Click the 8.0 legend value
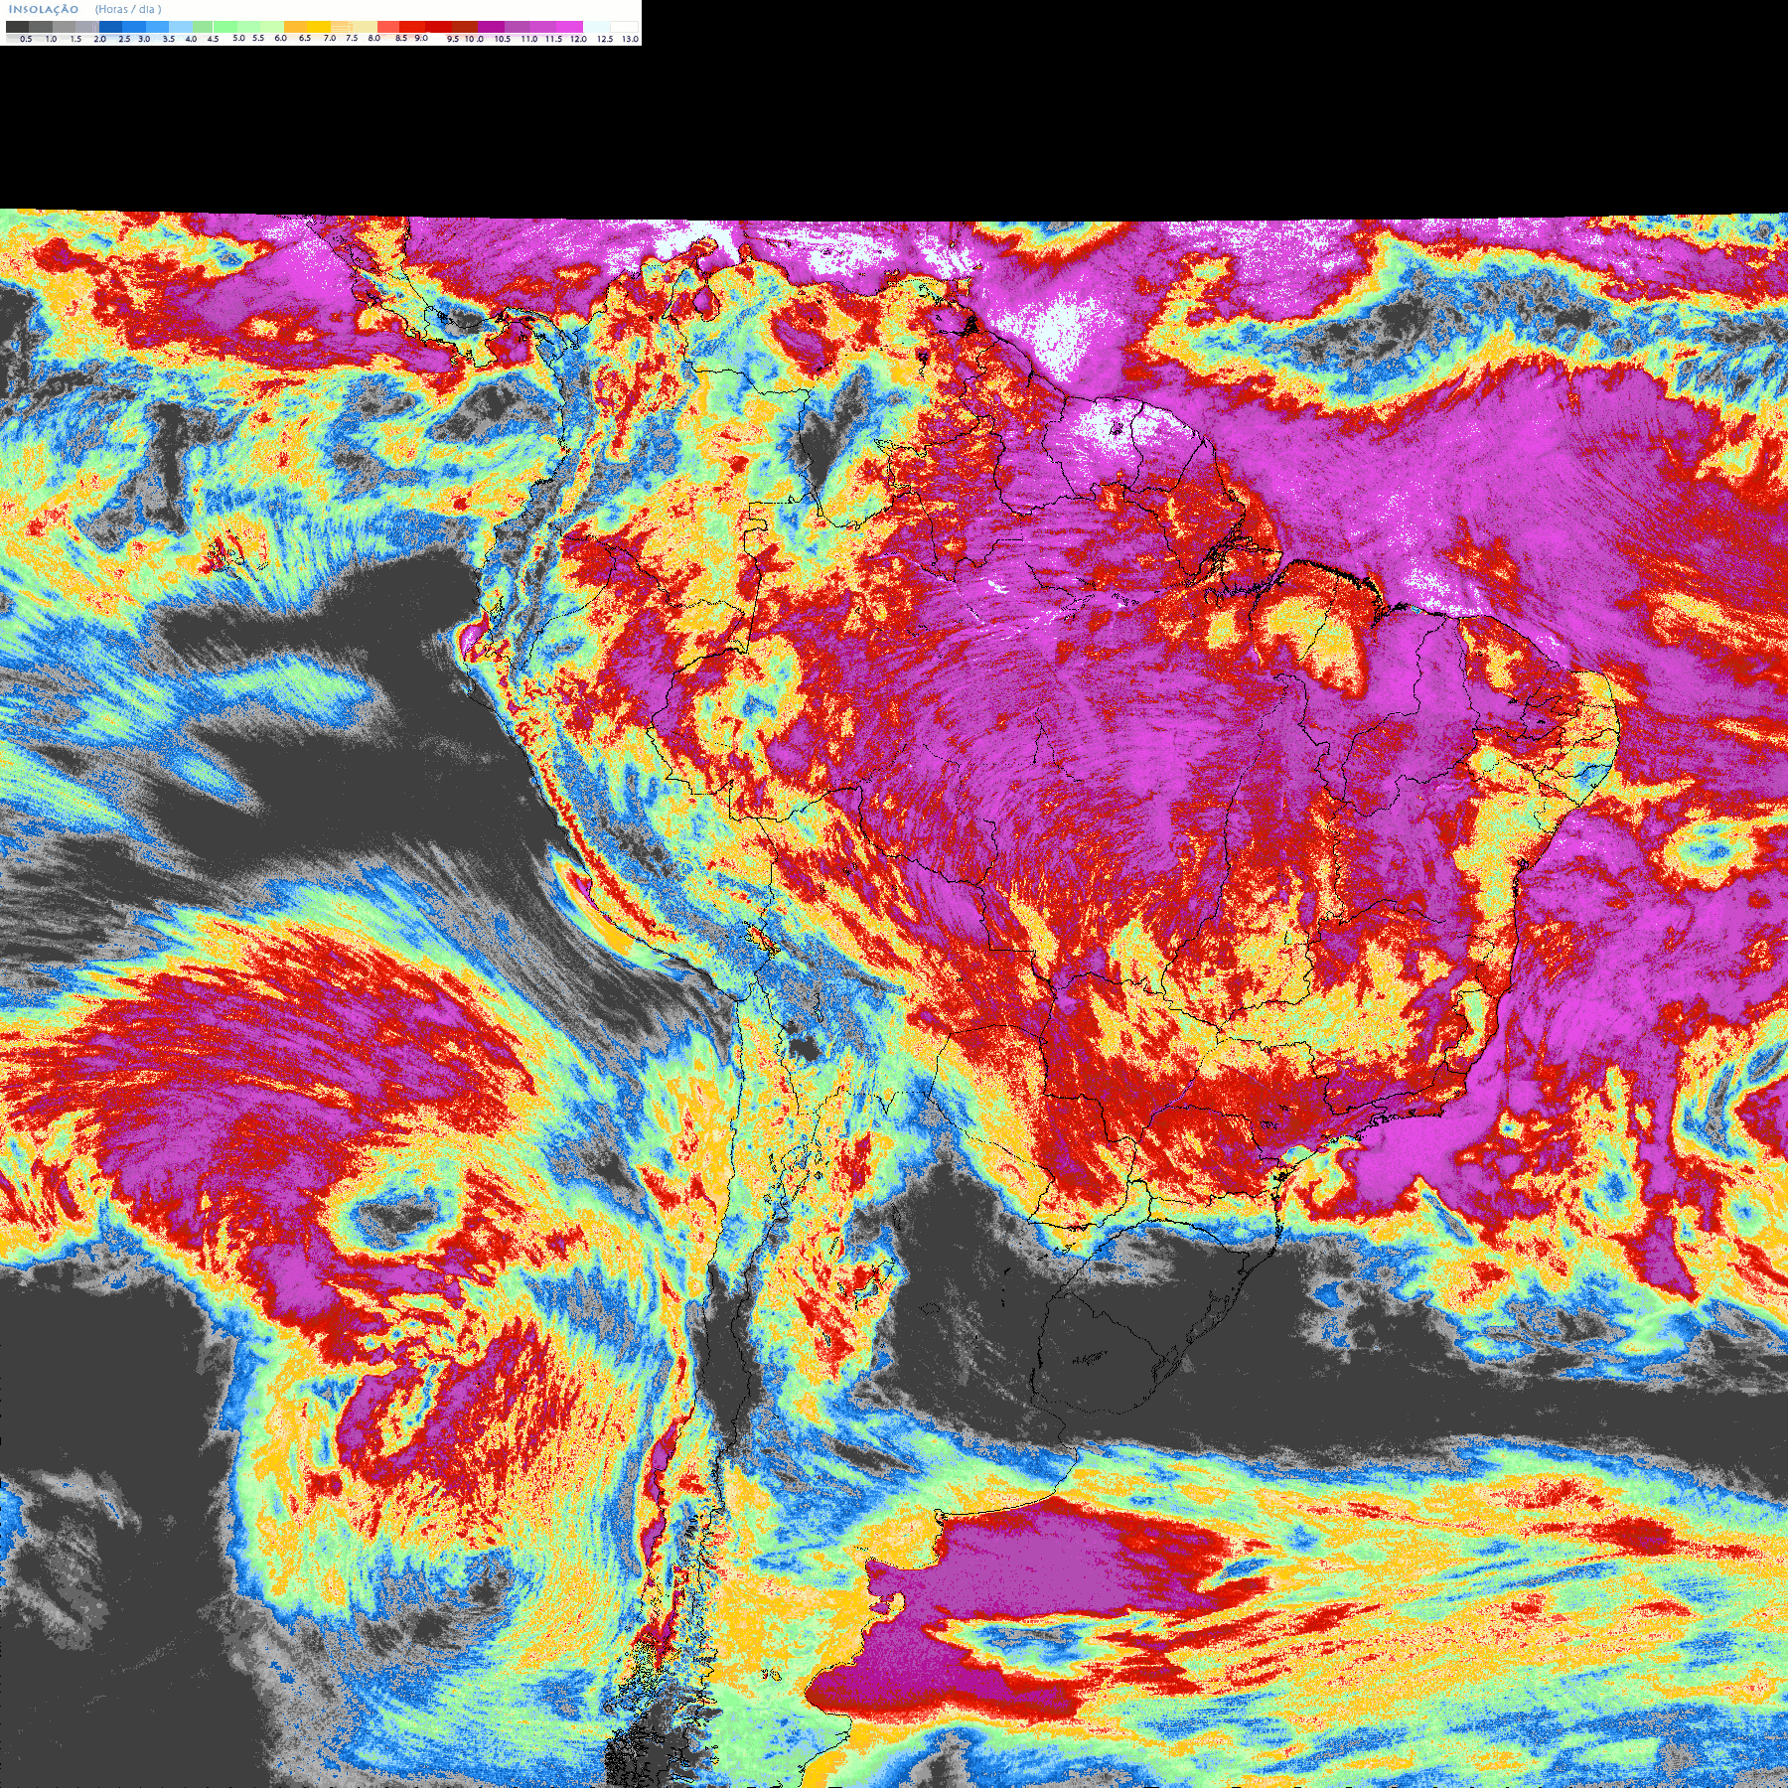The image size is (1788, 1788). click(x=373, y=38)
